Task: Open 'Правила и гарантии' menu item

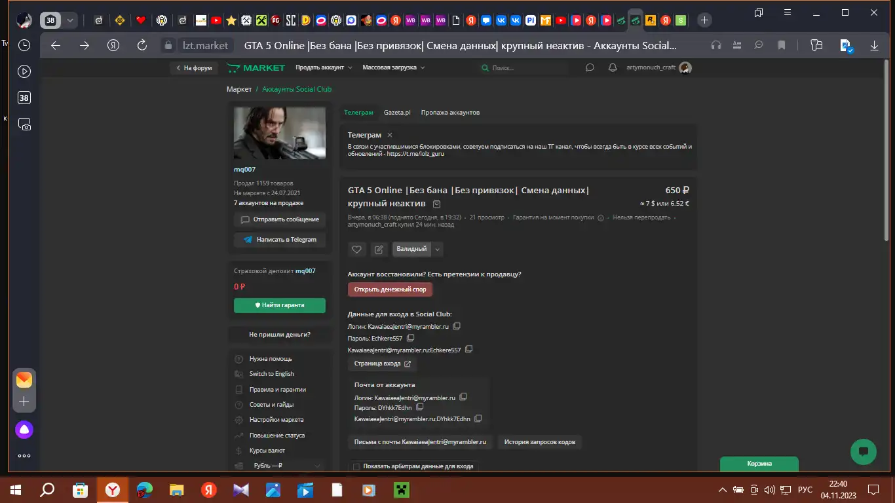Action: 279,390
